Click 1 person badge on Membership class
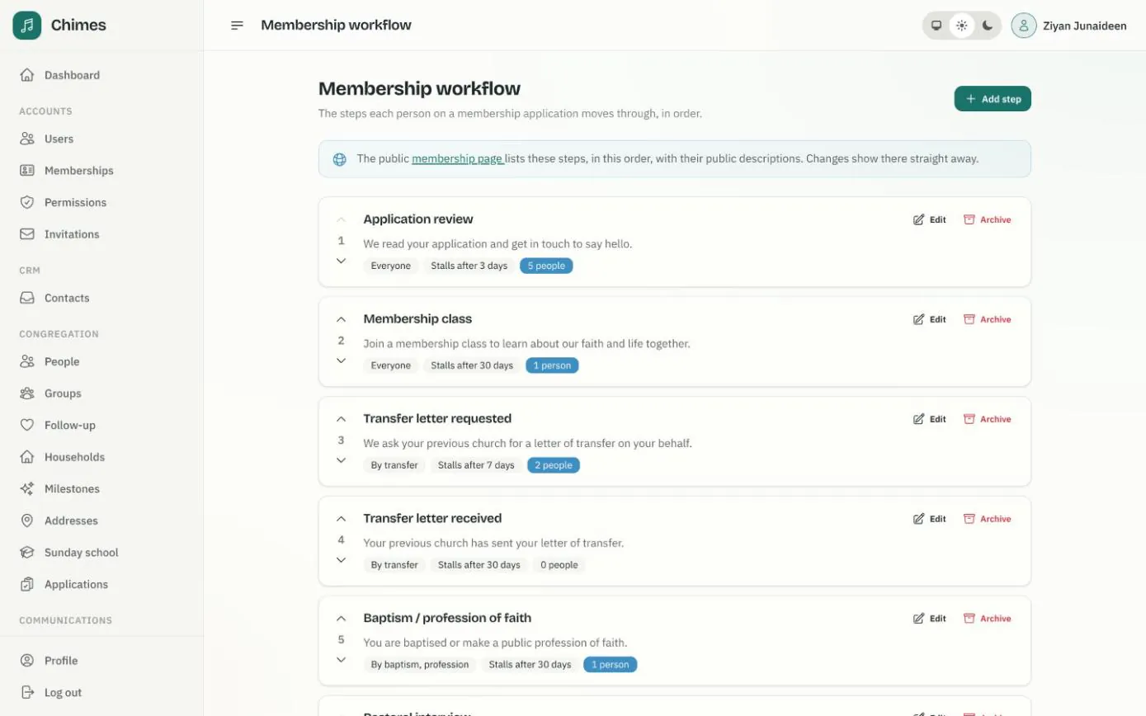The image size is (1146, 716). (x=552, y=365)
